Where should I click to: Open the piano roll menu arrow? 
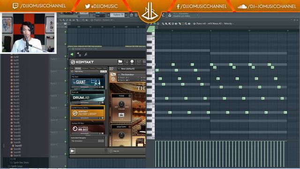(148, 23)
